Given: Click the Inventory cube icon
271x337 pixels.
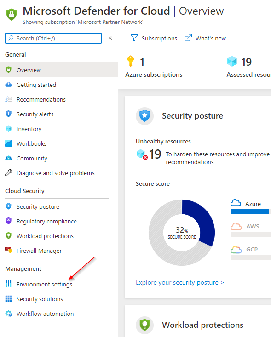Looking at the screenshot, I should click(x=8, y=129).
